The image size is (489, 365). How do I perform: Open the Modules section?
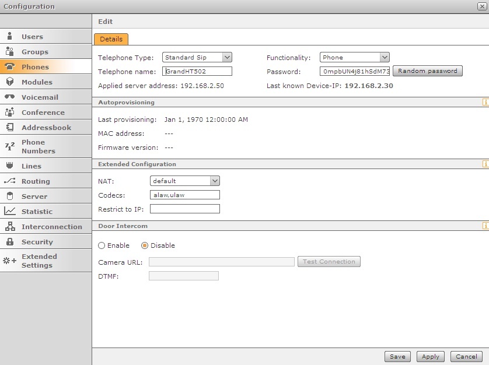tap(46, 82)
